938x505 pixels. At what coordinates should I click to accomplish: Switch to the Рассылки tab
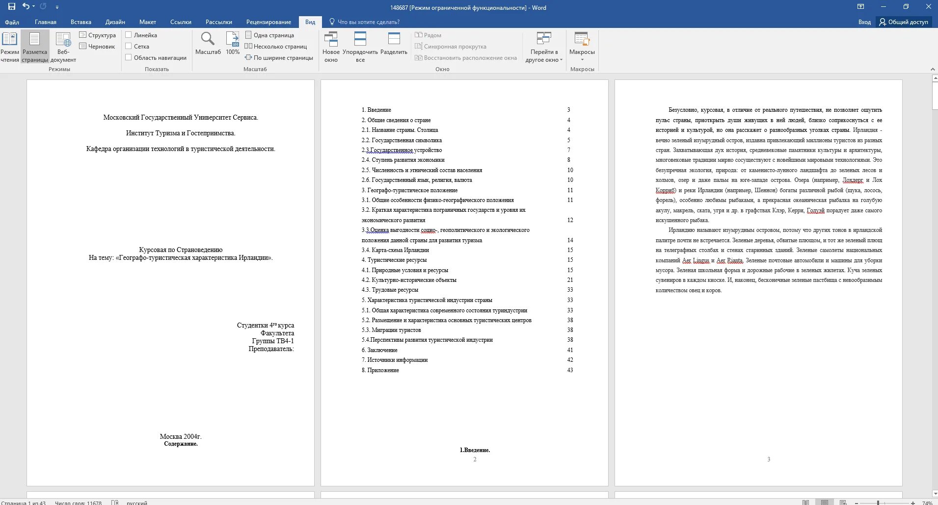219,22
